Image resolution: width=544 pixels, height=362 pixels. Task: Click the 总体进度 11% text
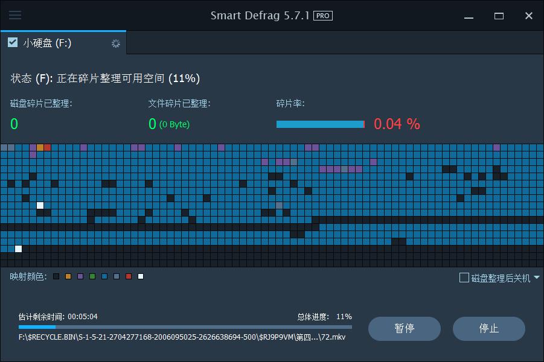[324, 317]
